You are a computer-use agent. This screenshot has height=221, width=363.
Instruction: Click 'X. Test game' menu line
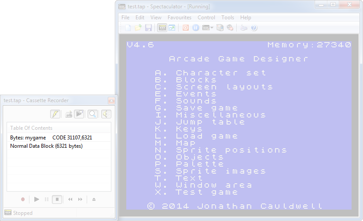pos(196,192)
